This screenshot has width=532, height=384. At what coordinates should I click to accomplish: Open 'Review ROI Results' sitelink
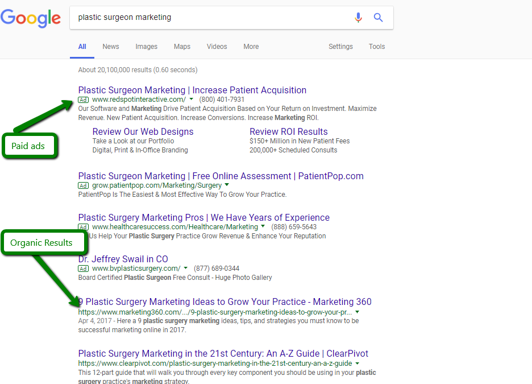pyautogui.click(x=288, y=132)
